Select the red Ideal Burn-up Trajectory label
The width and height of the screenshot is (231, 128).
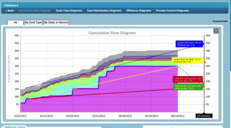click(x=184, y=80)
